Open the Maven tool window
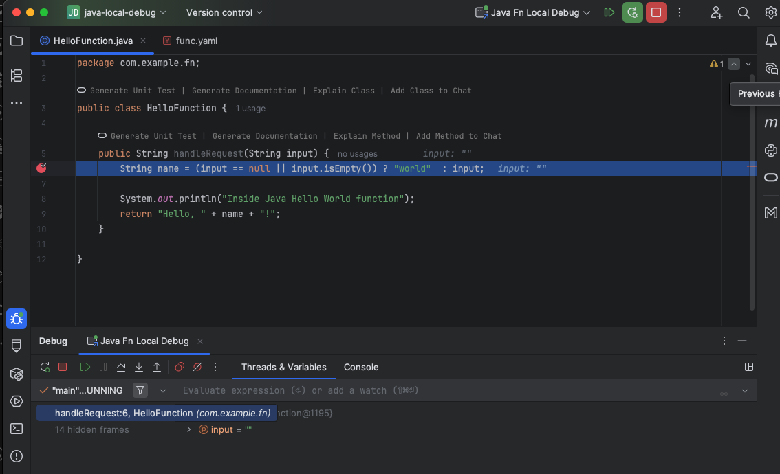780x474 pixels. point(770,122)
